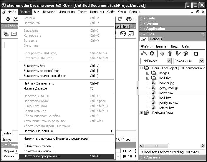
Task: Select Настройки программы... menu entry
Action: point(67,156)
